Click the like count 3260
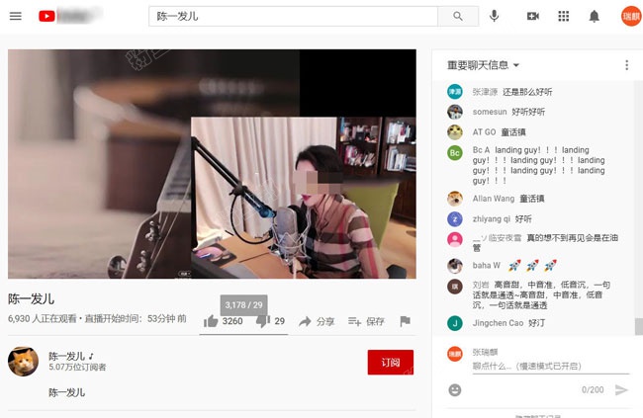 [x=232, y=321]
